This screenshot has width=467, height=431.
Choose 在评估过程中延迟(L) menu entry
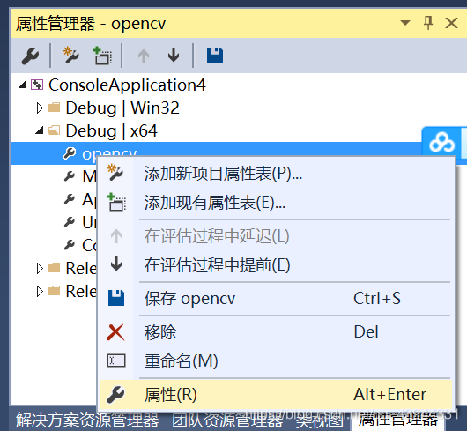point(276,236)
